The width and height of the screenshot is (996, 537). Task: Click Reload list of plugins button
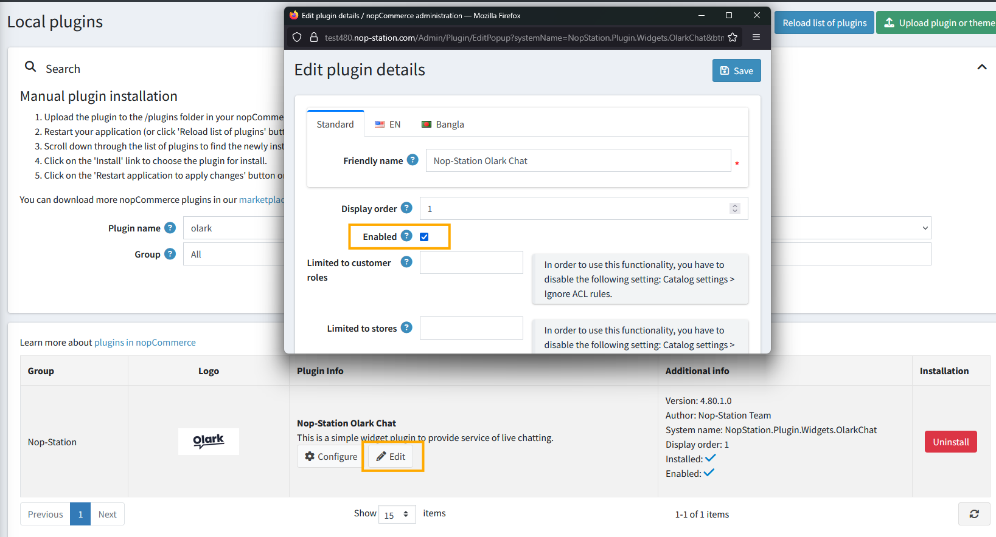(824, 22)
